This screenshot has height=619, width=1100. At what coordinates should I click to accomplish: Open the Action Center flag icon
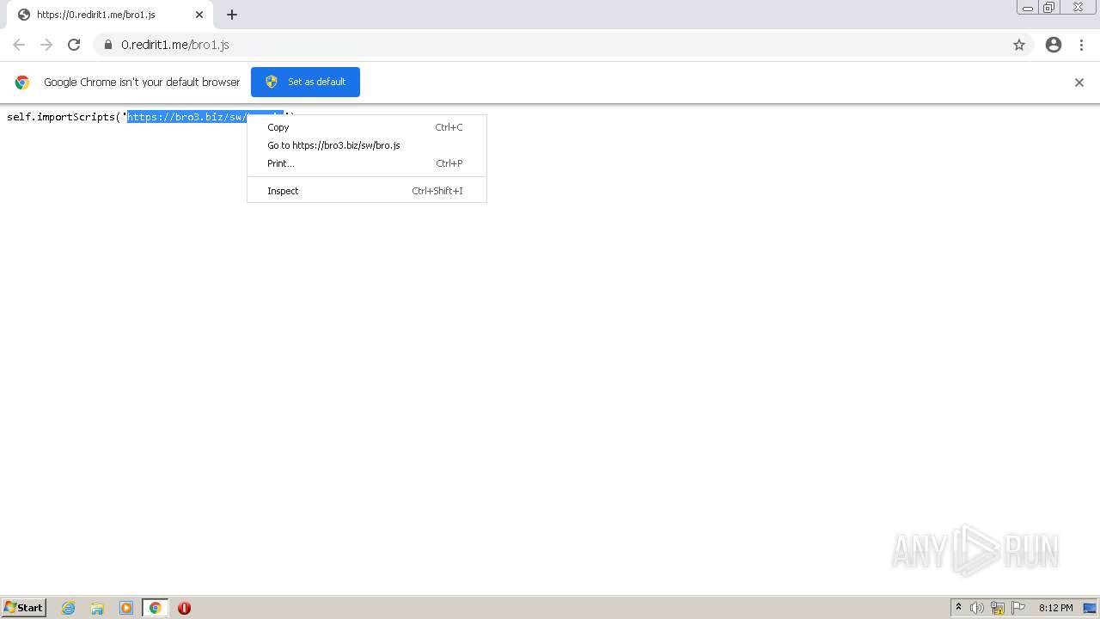(x=1018, y=608)
